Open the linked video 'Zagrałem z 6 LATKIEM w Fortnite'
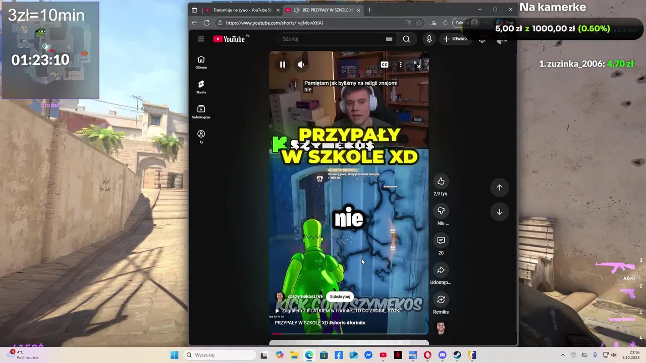Screen dimensions: 646x363 pos(338,311)
